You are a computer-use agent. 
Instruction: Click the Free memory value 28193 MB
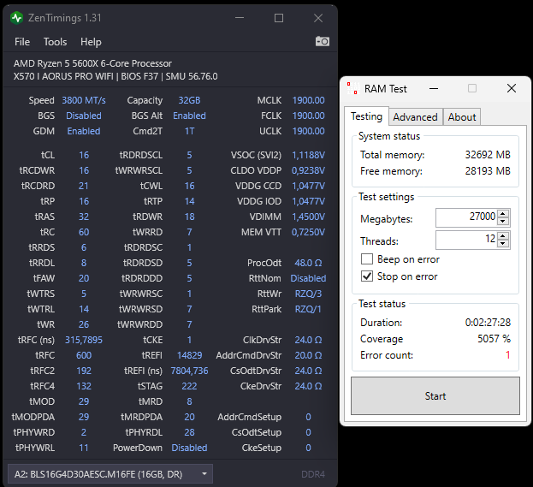(488, 170)
